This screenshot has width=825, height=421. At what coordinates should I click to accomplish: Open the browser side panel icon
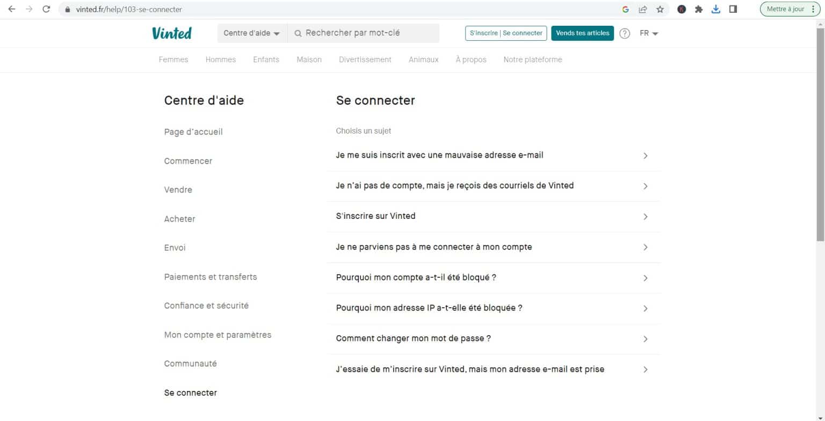click(x=733, y=9)
